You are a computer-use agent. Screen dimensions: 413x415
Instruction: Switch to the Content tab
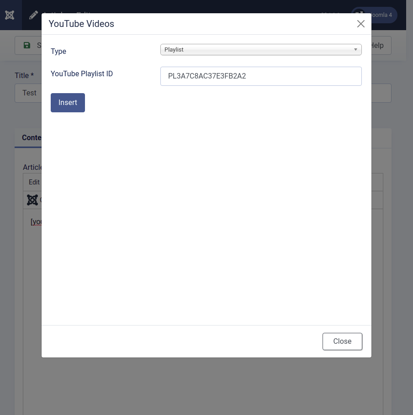coord(32,138)
